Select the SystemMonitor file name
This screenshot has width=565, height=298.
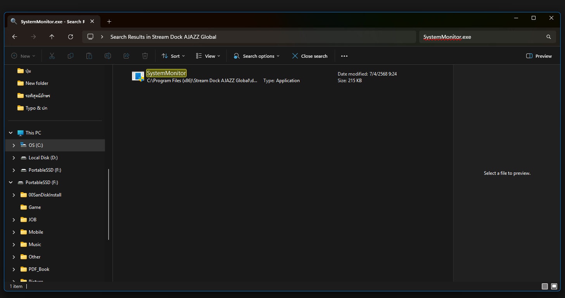(x=166, y=73)
